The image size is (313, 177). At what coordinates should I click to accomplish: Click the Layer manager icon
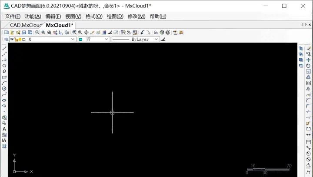point(7,39)
